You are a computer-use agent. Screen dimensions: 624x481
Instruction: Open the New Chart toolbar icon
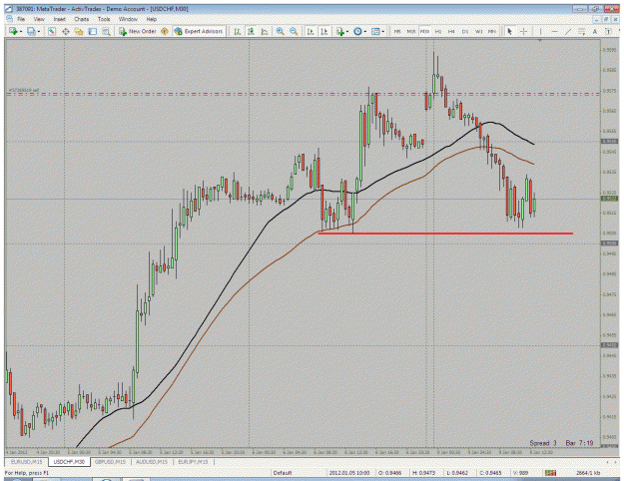click(13, 31)
